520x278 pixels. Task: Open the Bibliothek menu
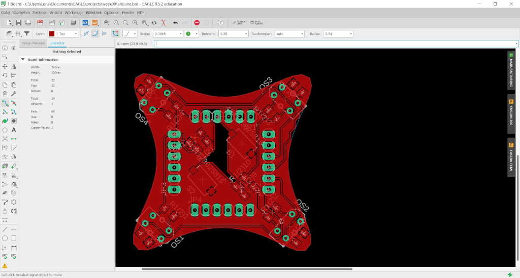94,13
